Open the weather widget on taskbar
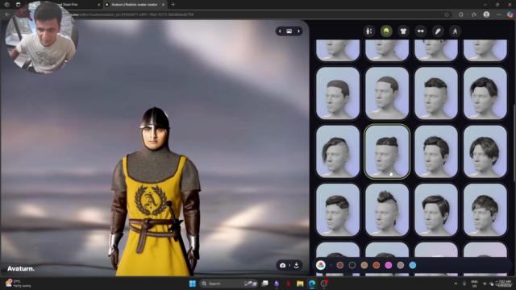 pos(18,284)
